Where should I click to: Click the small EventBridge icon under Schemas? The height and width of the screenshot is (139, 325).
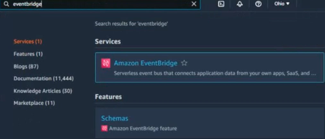[104, 128]
